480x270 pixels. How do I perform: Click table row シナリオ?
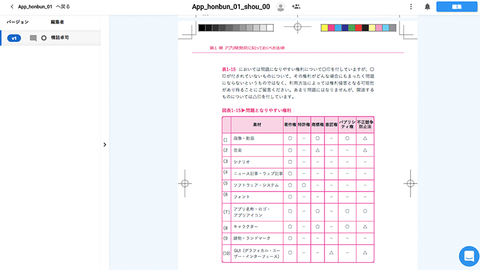click(x=298, y=162)
